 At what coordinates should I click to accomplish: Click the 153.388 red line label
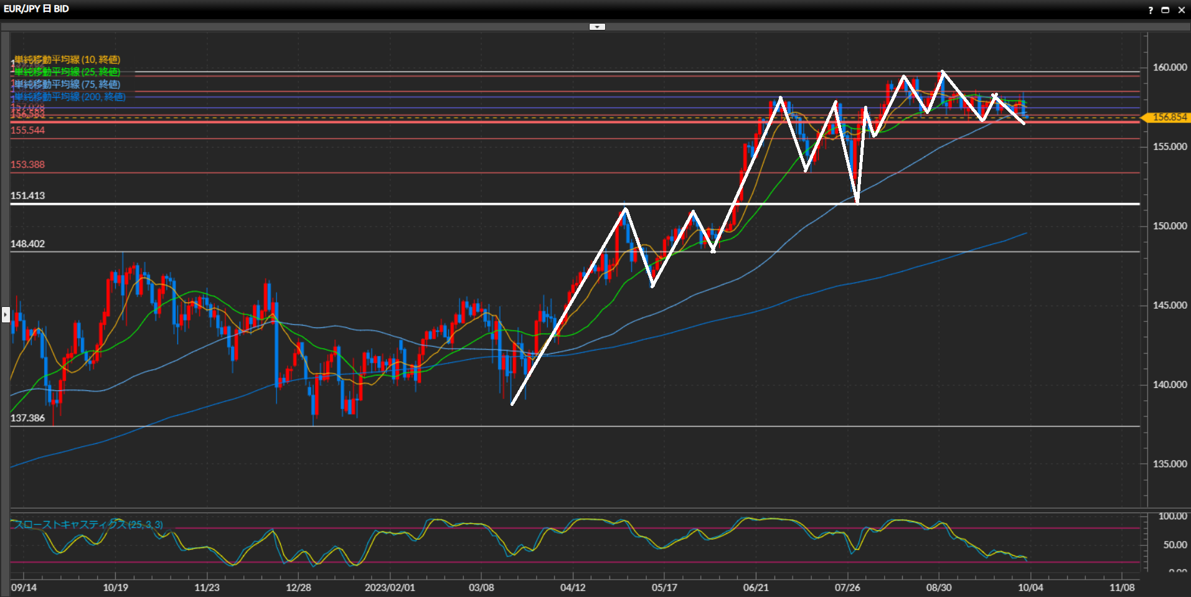tap(28, 164)
